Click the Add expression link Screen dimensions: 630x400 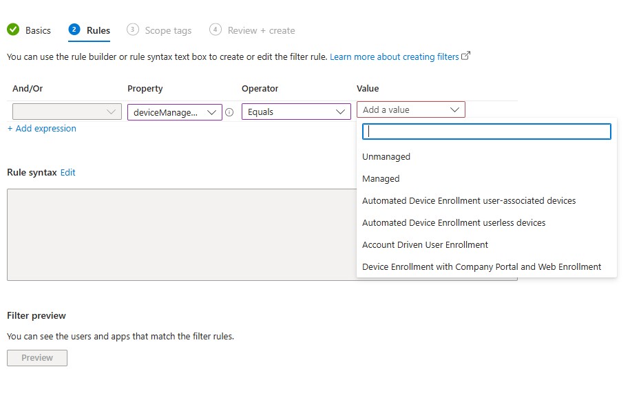pyautogui.click(x=42, y=129)
